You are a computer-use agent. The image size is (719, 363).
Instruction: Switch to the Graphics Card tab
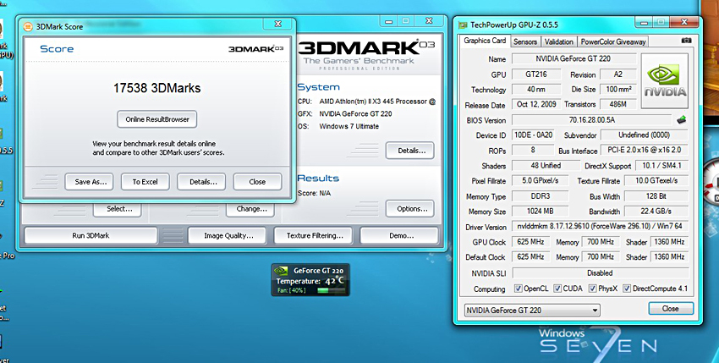tap(485, 41)
